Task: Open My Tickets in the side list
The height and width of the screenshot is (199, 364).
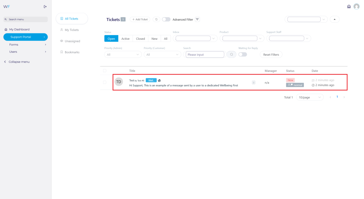Action: [71, 30]
